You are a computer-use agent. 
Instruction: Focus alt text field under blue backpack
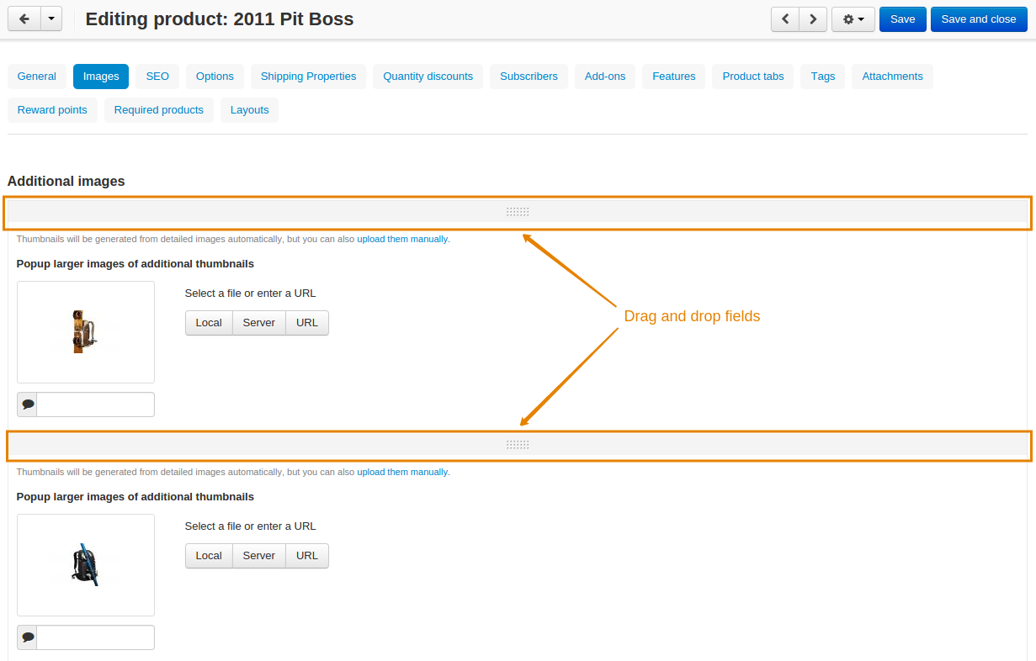(x=96, y=637)
